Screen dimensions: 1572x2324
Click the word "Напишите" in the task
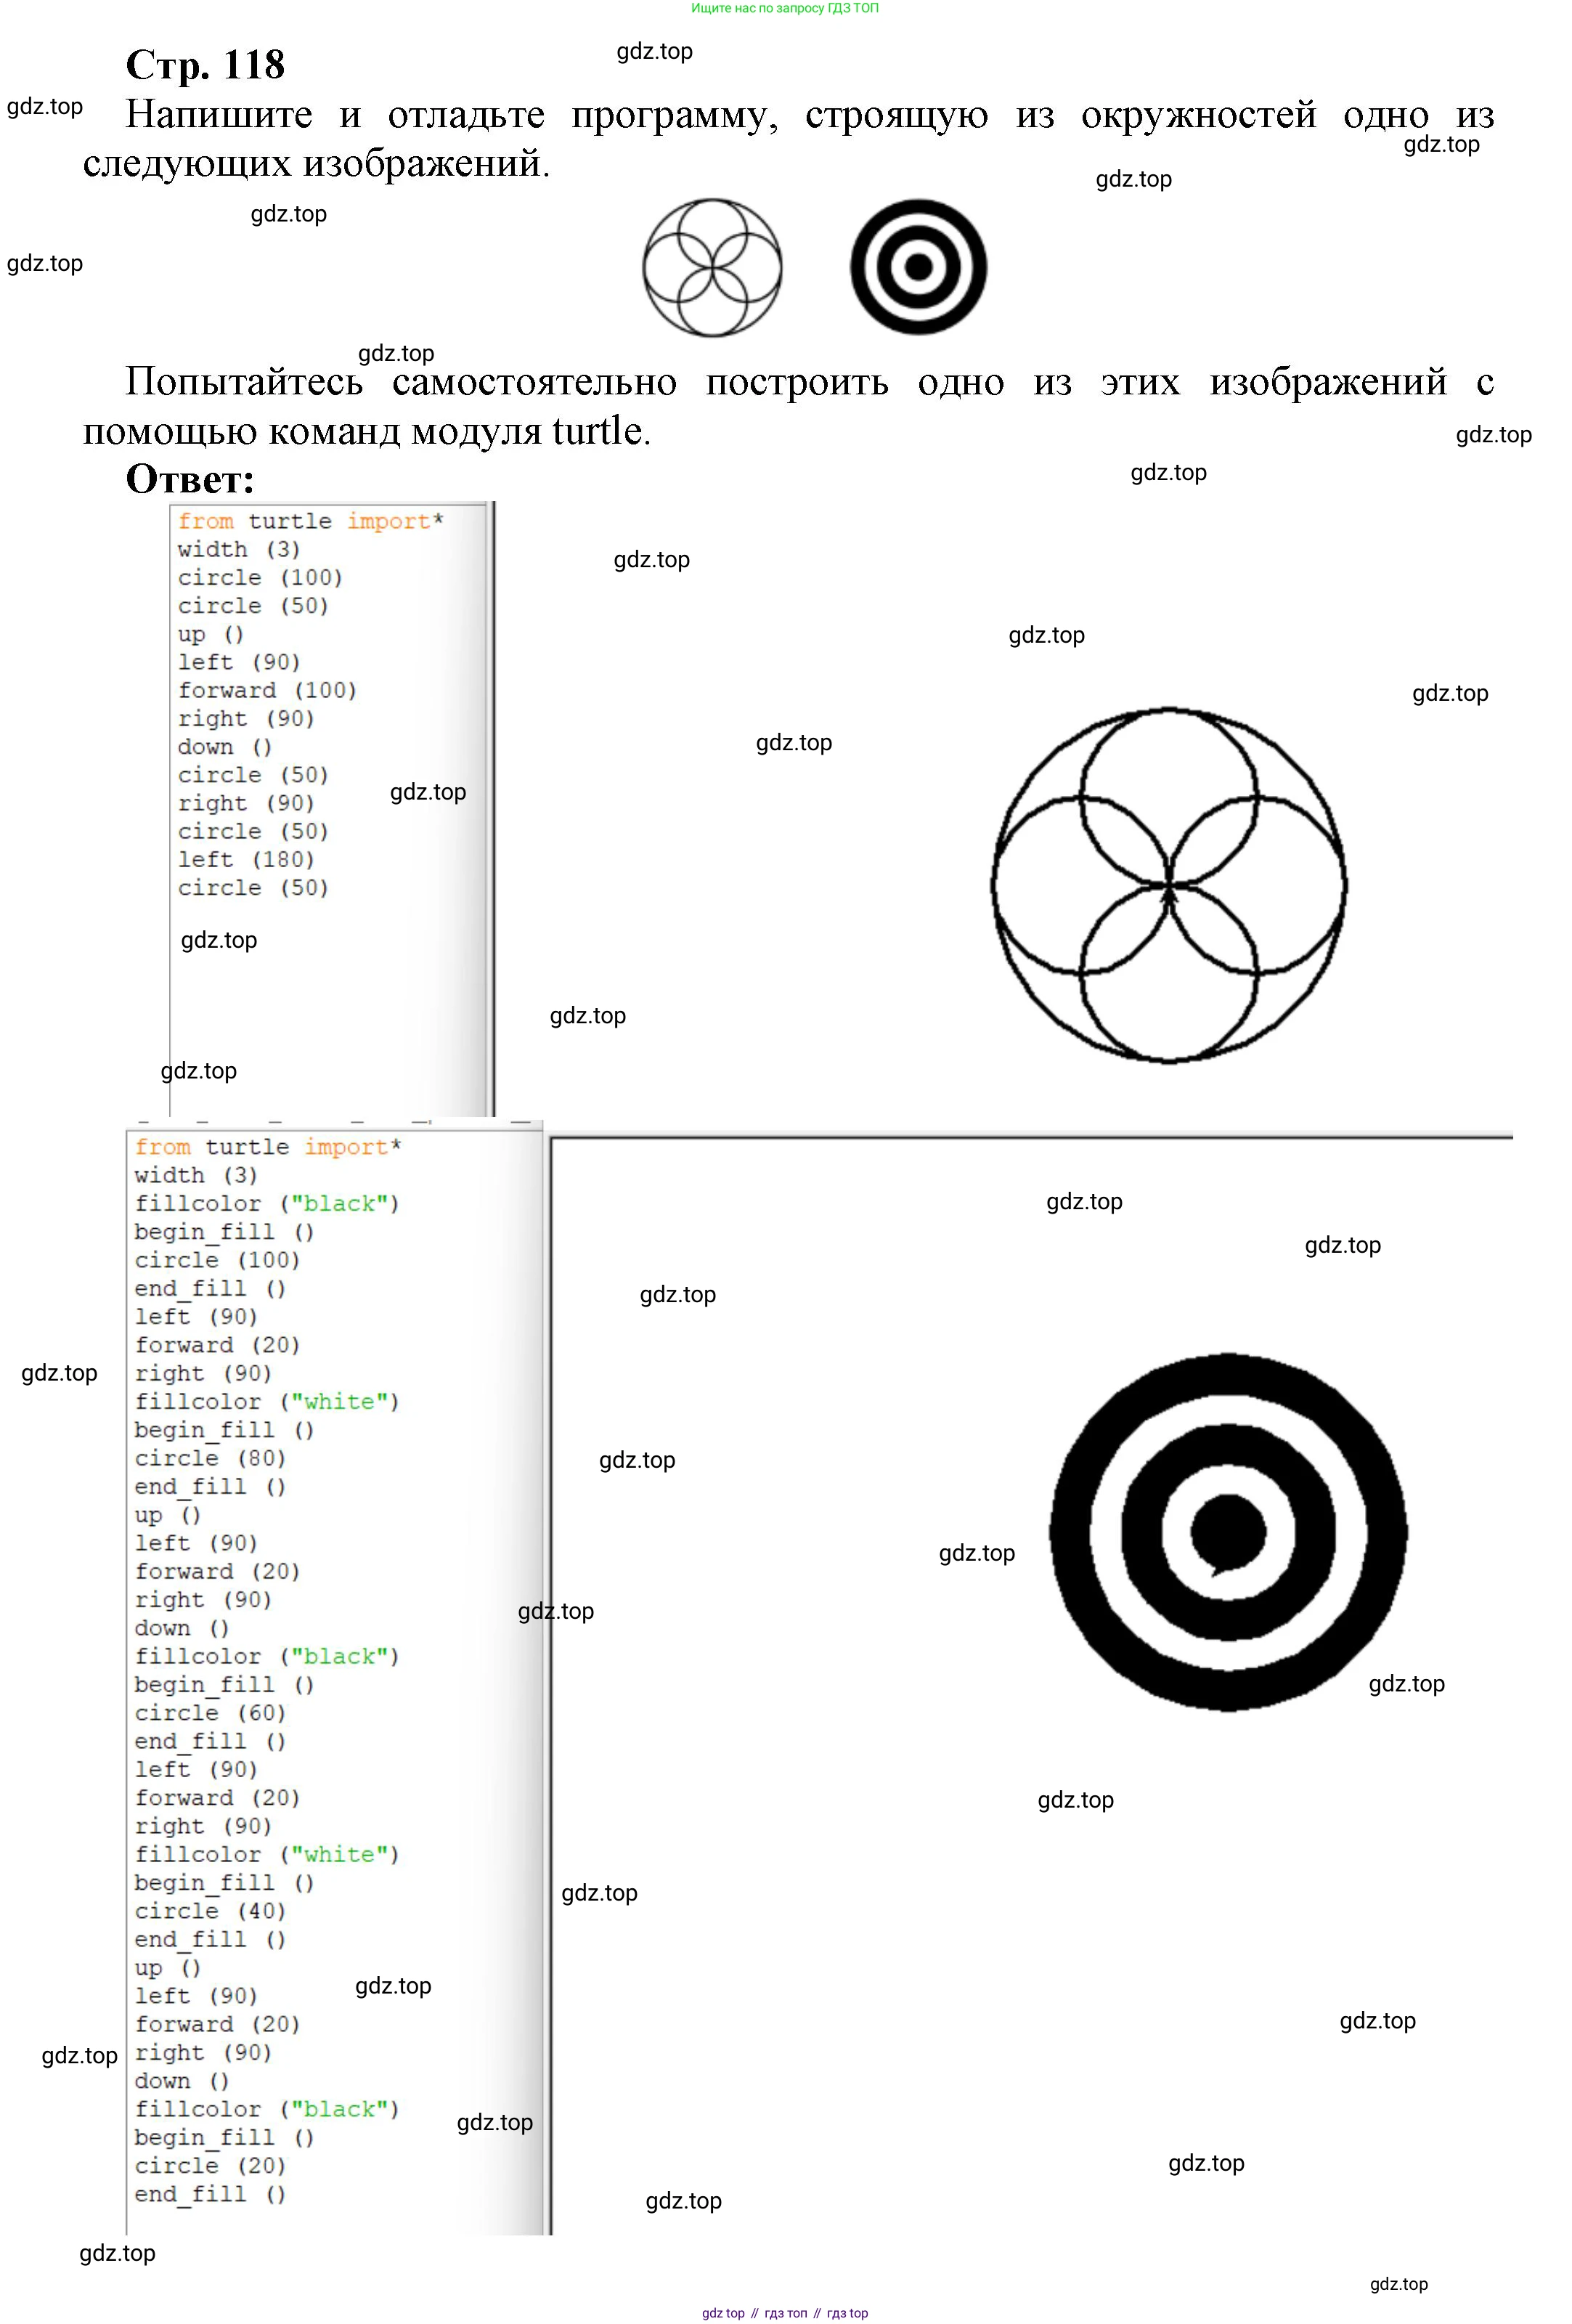pyautogui.click(x=219, y=115)
